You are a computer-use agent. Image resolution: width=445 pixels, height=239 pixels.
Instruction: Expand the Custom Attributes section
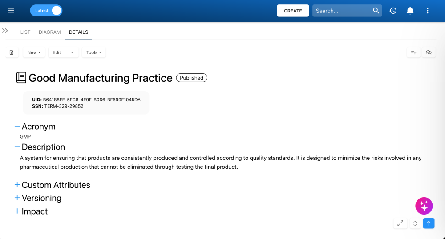click(x=17, y=185)
